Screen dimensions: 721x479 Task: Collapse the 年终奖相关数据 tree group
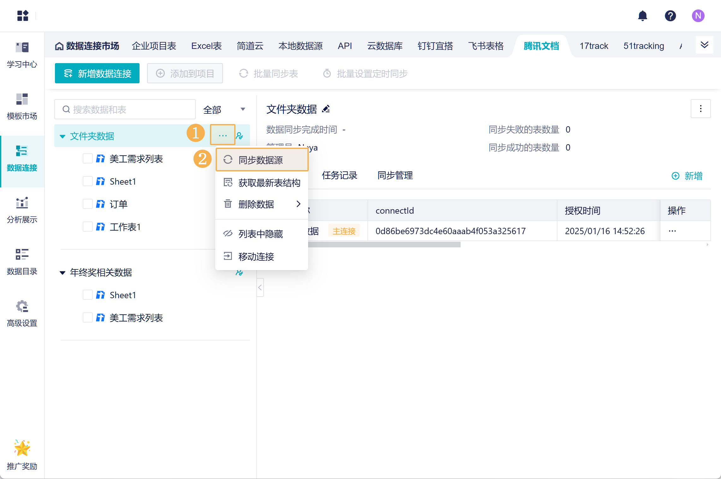[63, 273]
